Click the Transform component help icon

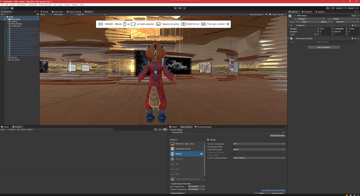point(352,25)
